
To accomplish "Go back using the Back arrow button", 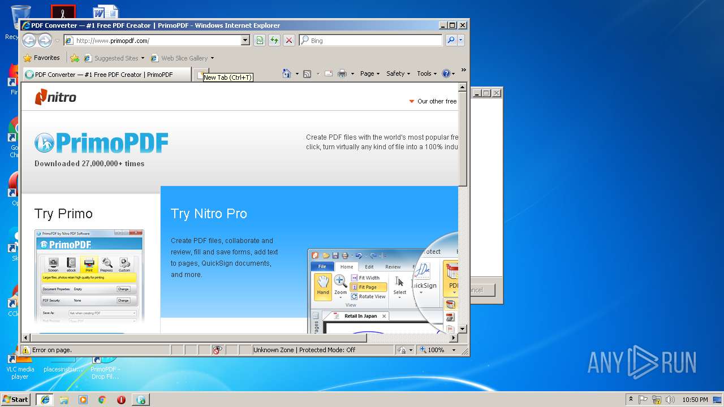I will click(29, 40).
